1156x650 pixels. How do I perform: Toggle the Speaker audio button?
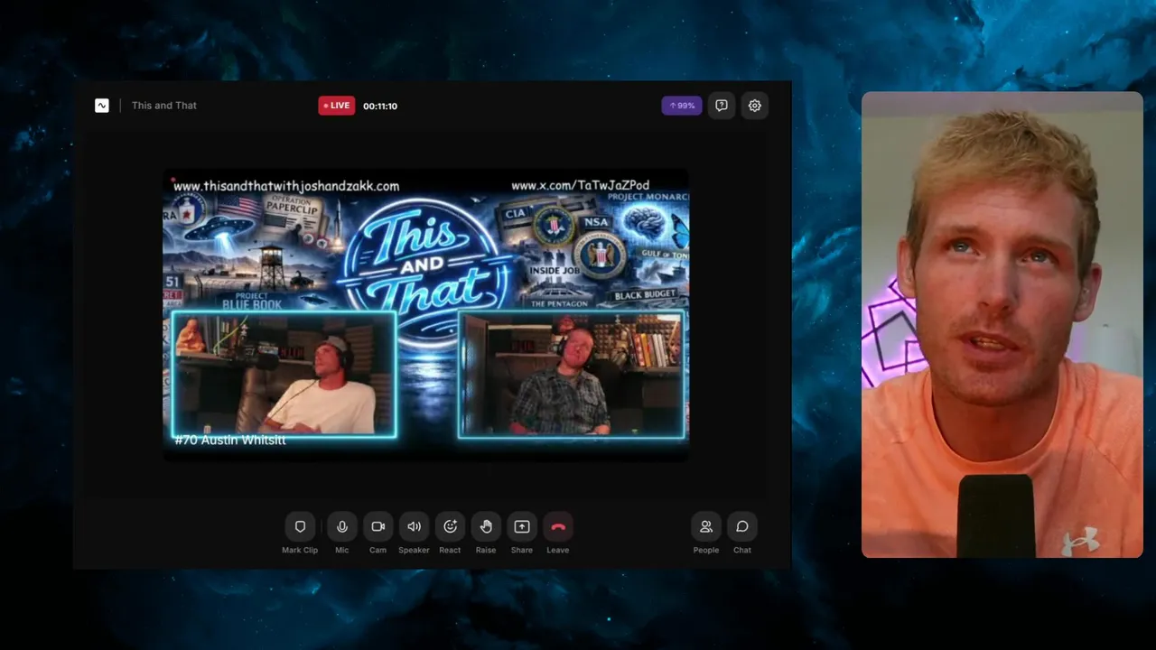(414, 526)
